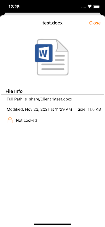This screenshot has height=227, width=105.
Task: Click the folded corner of document icon
Action: (x=62, y=45)
